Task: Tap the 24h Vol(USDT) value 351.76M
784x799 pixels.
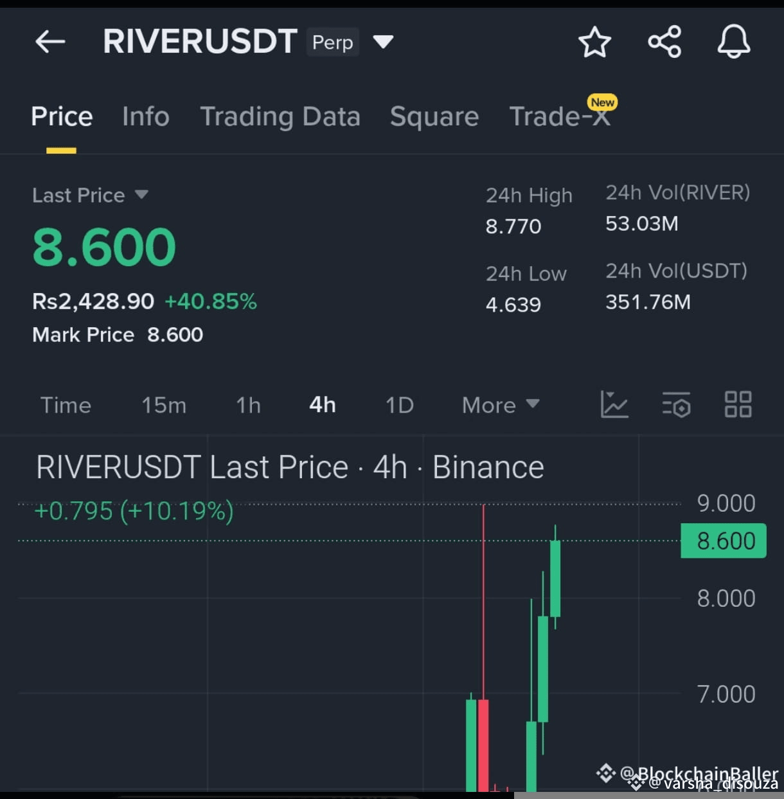Action: coord(648,302)
